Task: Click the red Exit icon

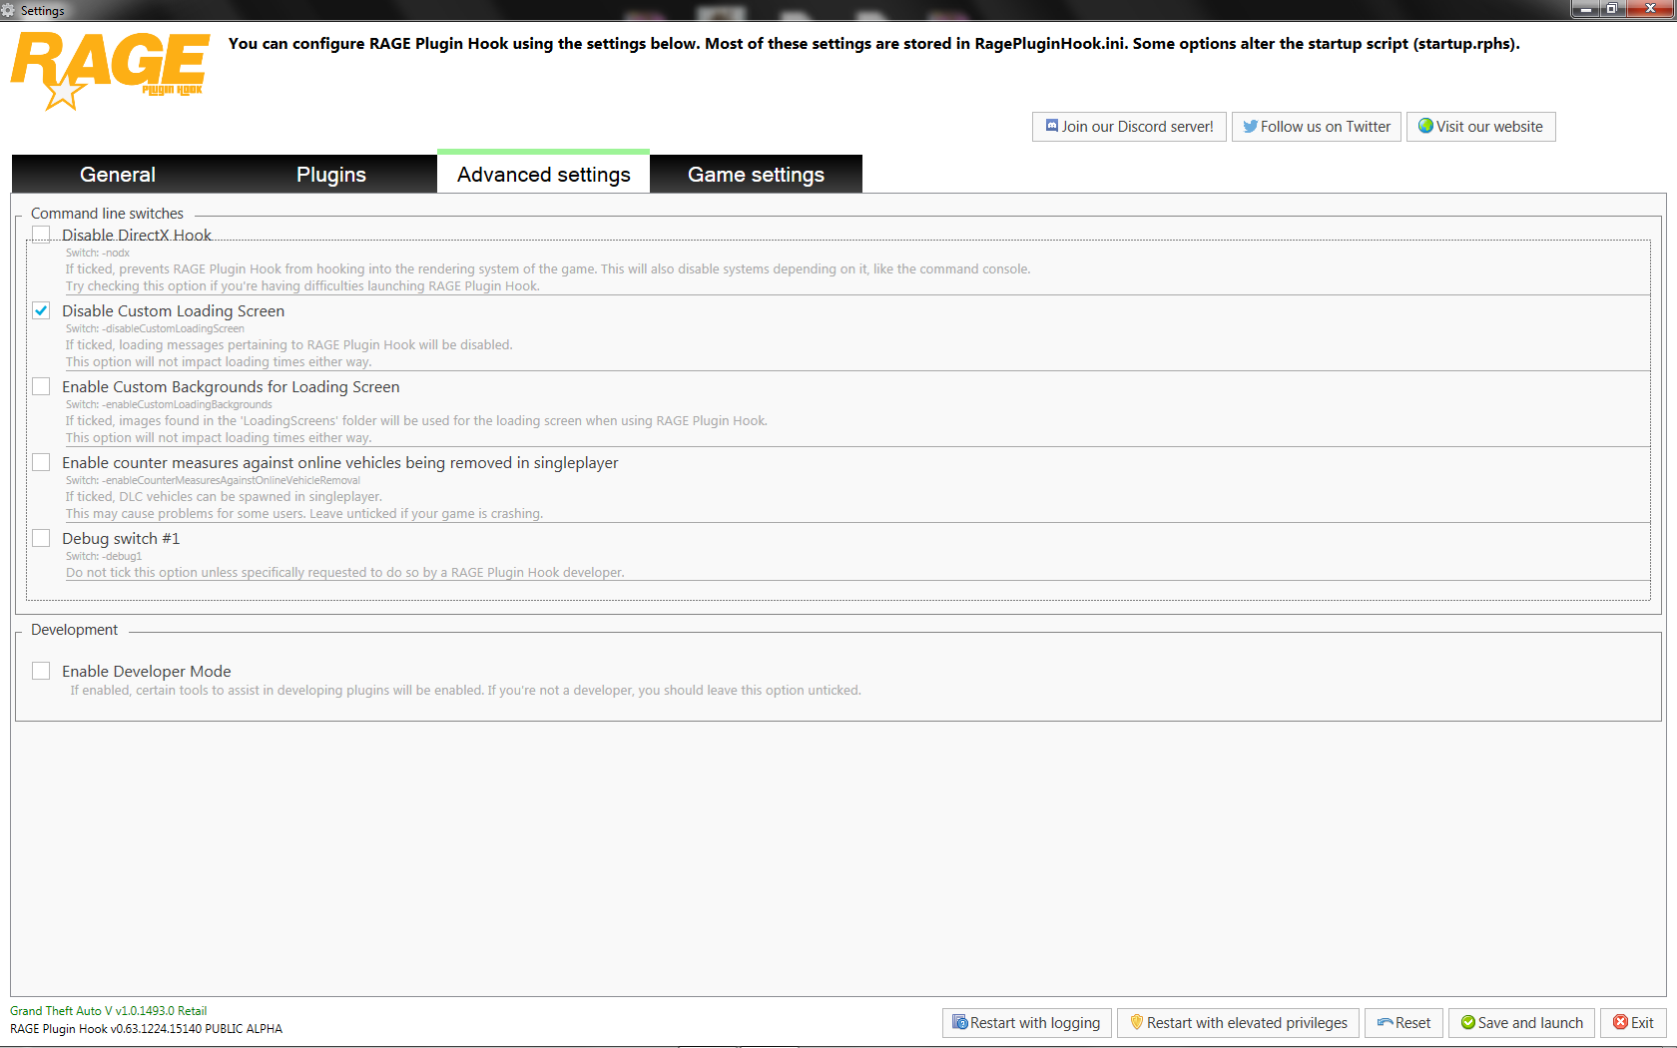Action: tap(1620, 1022)
